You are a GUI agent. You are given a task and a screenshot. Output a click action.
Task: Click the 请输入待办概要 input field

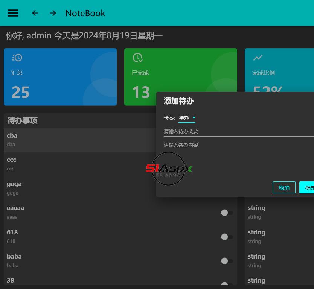[x=237, y=131]
